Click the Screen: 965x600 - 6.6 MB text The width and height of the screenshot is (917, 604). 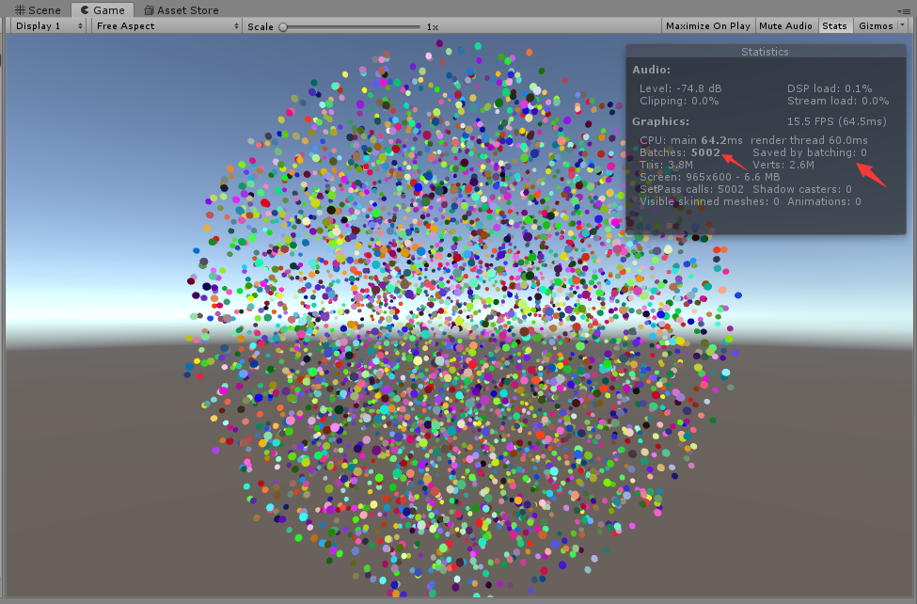(x=709, y=177)
